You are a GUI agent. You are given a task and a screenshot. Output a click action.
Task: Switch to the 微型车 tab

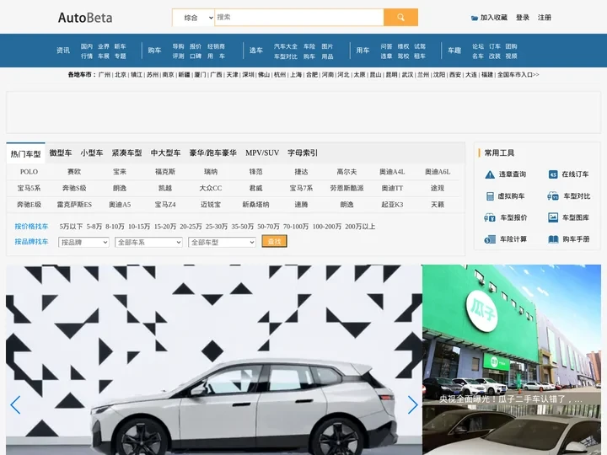click(61, 153)
